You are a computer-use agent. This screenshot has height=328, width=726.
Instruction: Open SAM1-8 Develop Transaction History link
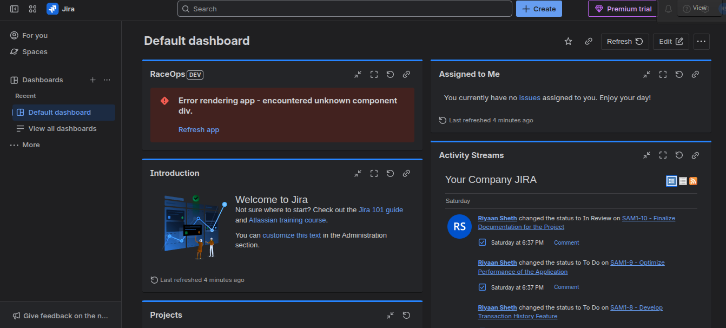[570, 312]
